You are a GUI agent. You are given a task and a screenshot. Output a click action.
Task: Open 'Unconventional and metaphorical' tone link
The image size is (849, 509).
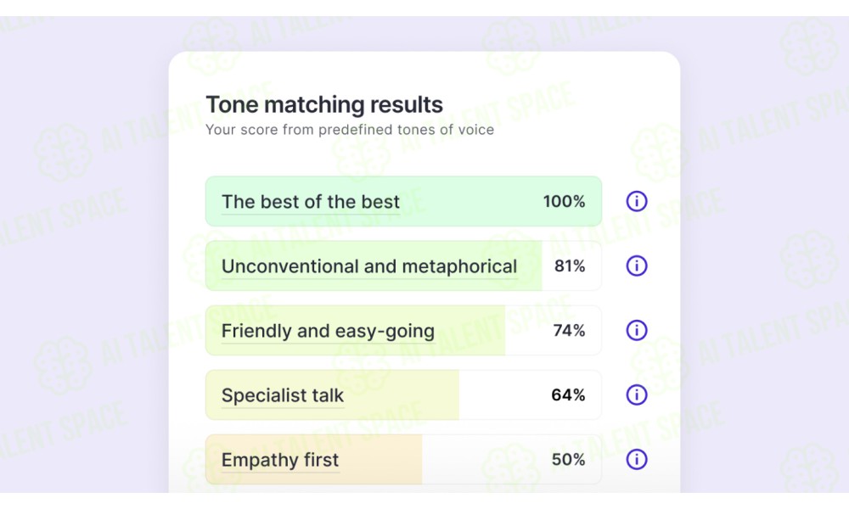[x=369, y=266]
